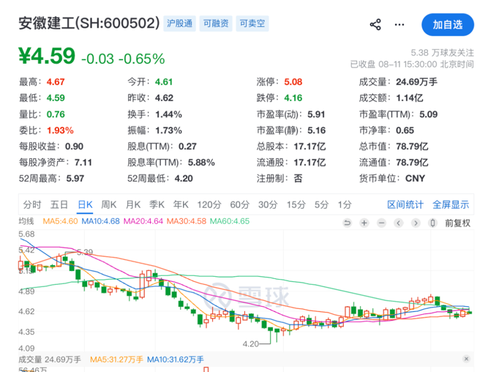Click the 涨停 value 5.08

pyautogui.click(x=293, y=82)
